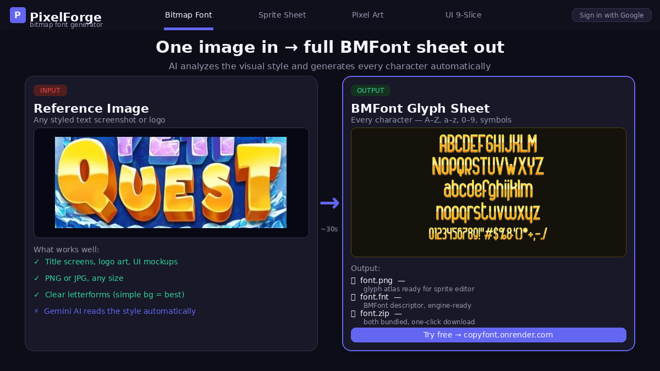Image resolution: width=660 pixels, height=371 pixels.
Task: Open the Pixel Art tab
Action: point(368,15)
